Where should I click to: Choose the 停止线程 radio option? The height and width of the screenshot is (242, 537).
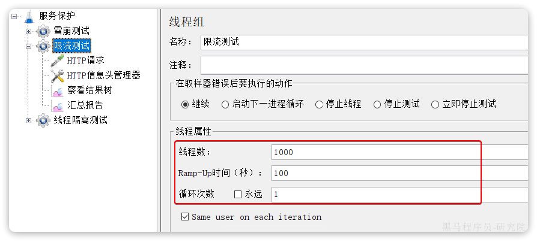(319, 104)
